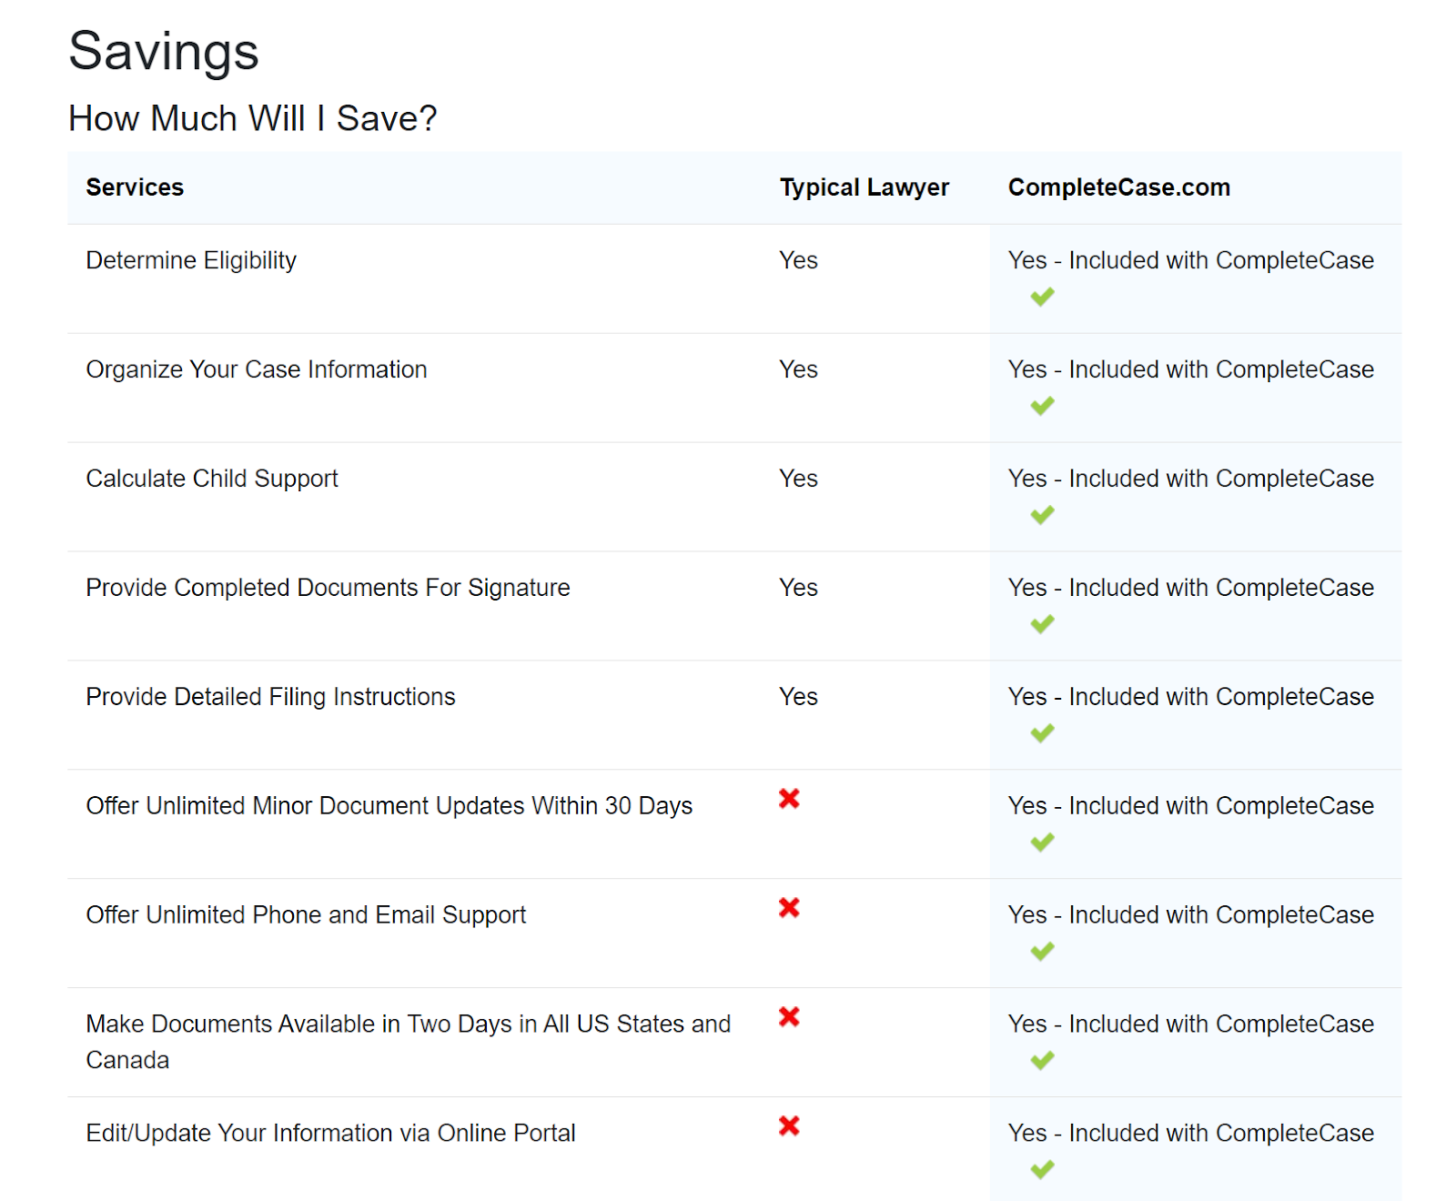Click Typical Lawyer 'Yes' for Organize Your Case Information

point(798,369)
